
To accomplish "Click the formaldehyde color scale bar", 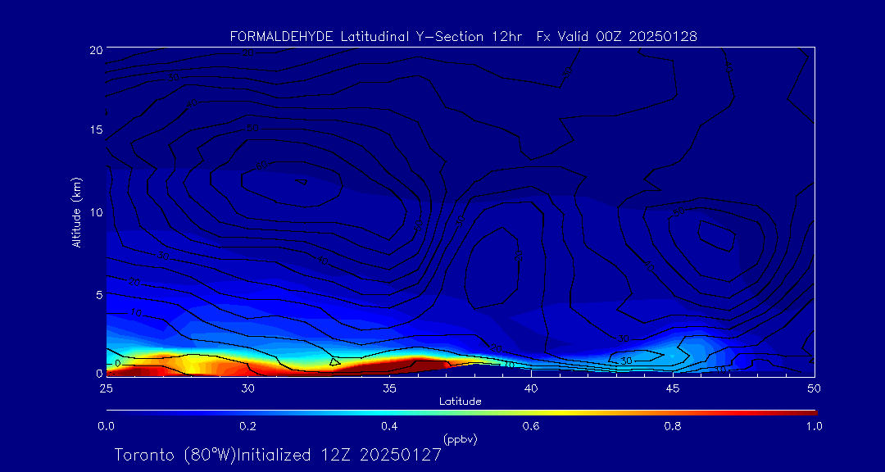I will (461, 413).
